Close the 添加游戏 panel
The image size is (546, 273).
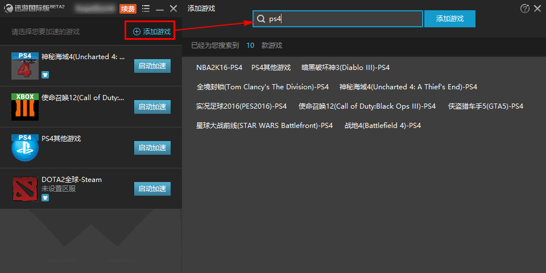tap(537, 9)
